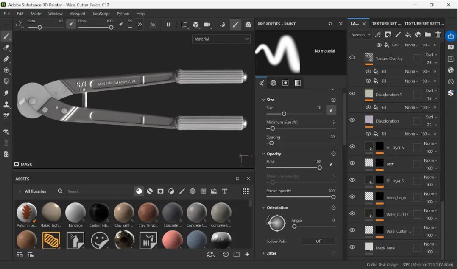Add new asset with plus button

[247, 255]
